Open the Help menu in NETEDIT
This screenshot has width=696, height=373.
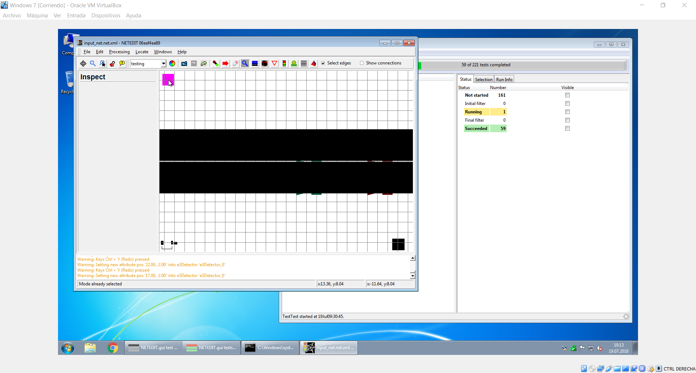[182, 52]
